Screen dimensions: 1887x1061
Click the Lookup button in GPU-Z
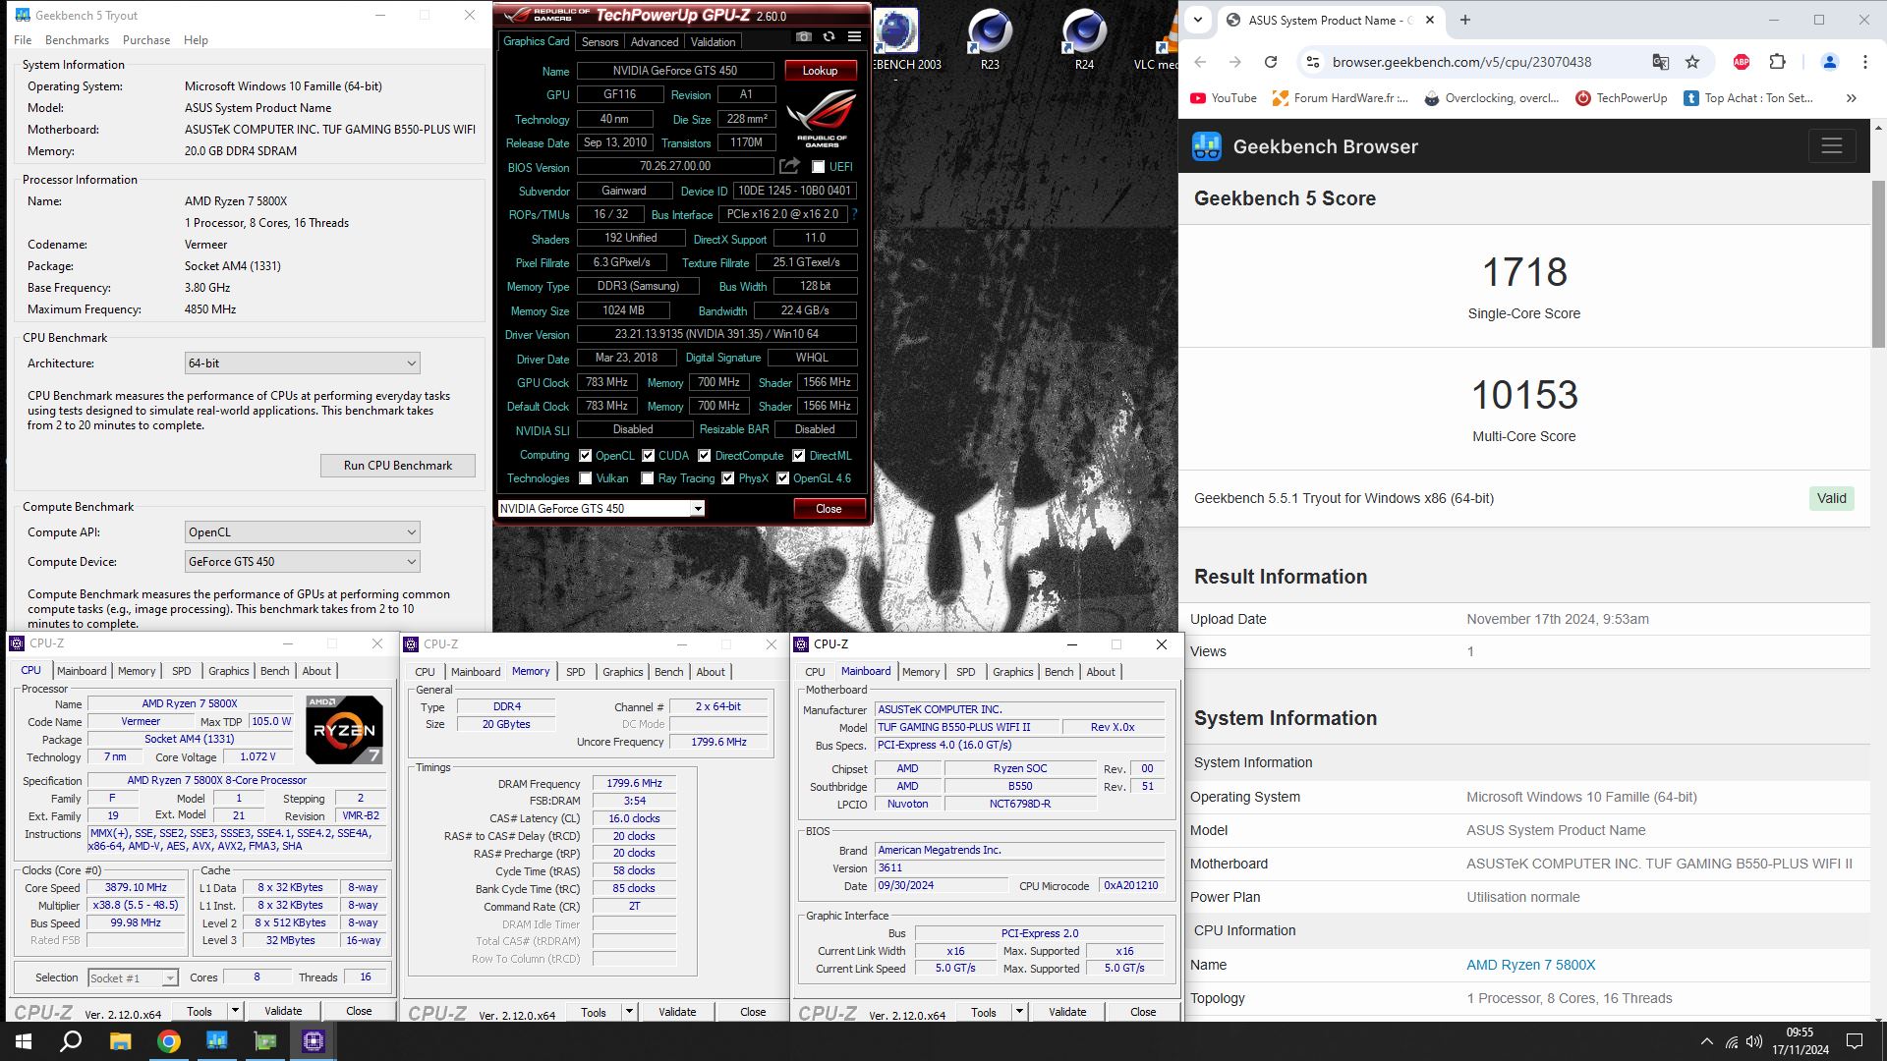(x=820, y=71)
